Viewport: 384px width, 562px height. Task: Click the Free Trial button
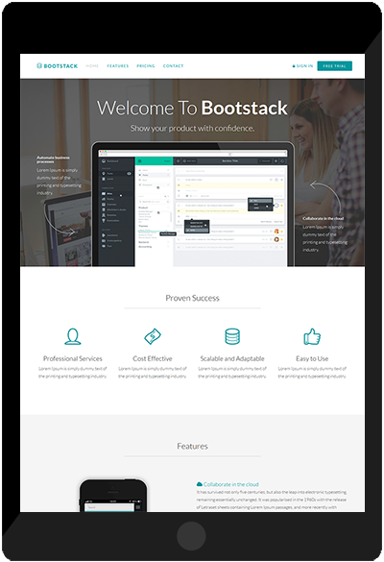335,66
